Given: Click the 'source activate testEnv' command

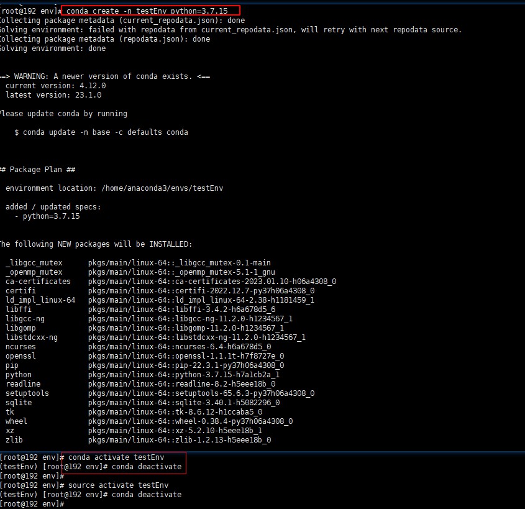Looking at the screenshot, I should click(118, 485).
